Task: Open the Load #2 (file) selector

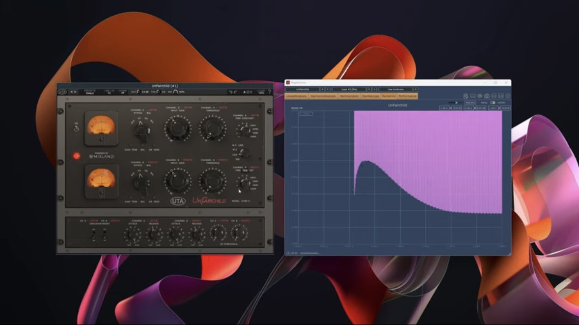Action: coord(349,89)
